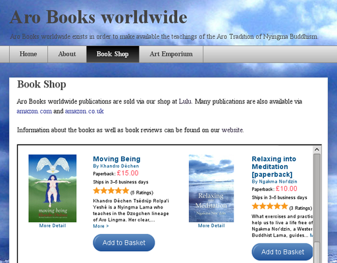Click the (3 Ratings) text
The image size is (337, 263).
click(x=301, y=208)
